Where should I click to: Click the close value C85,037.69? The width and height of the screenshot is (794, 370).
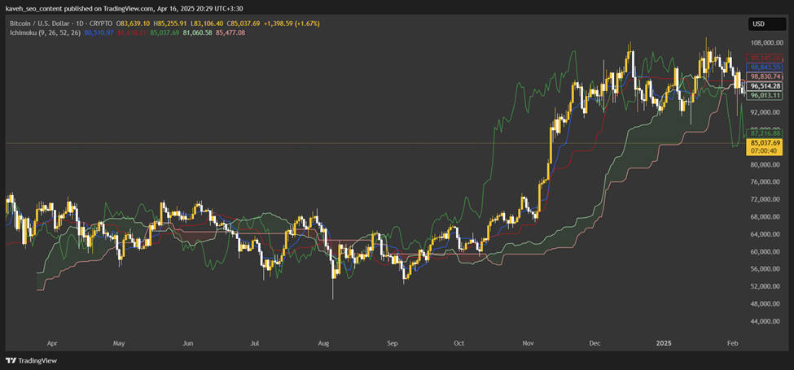pos(243,24)
